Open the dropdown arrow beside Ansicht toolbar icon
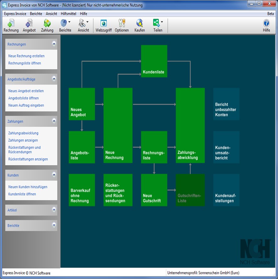This screenshot has height=279, width=278. coord(87,22)
